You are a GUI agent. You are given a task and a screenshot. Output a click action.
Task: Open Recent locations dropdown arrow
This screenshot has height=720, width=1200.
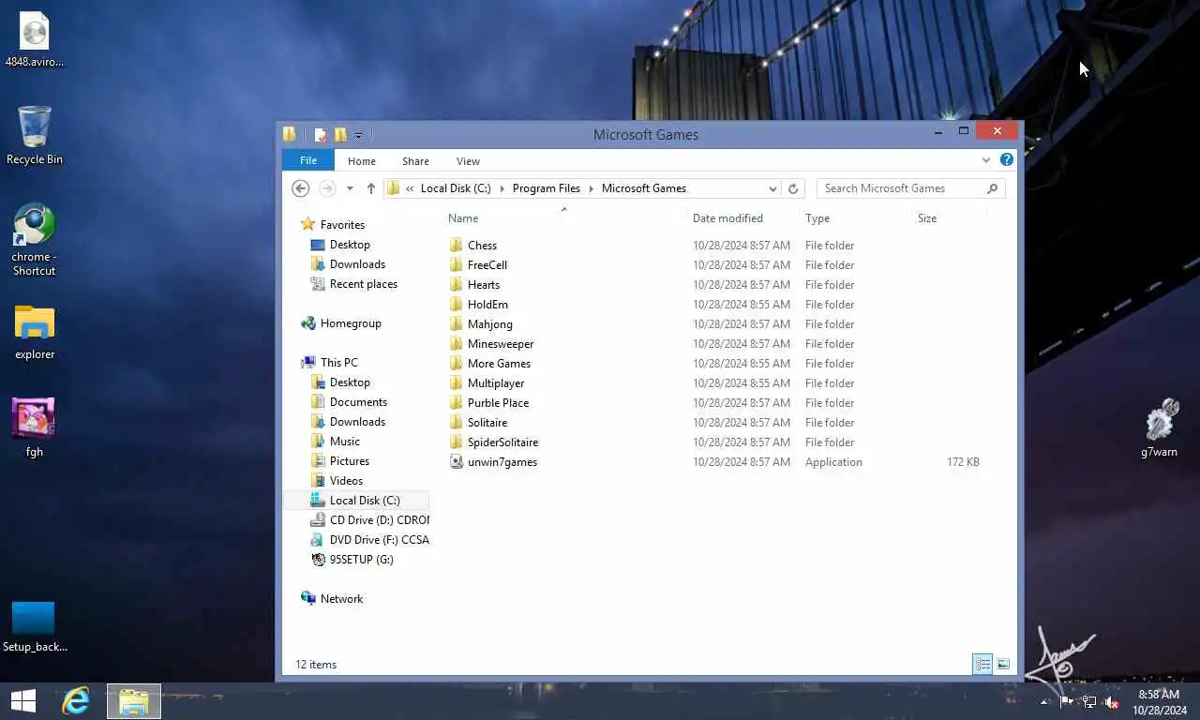(x=350, y=188)
